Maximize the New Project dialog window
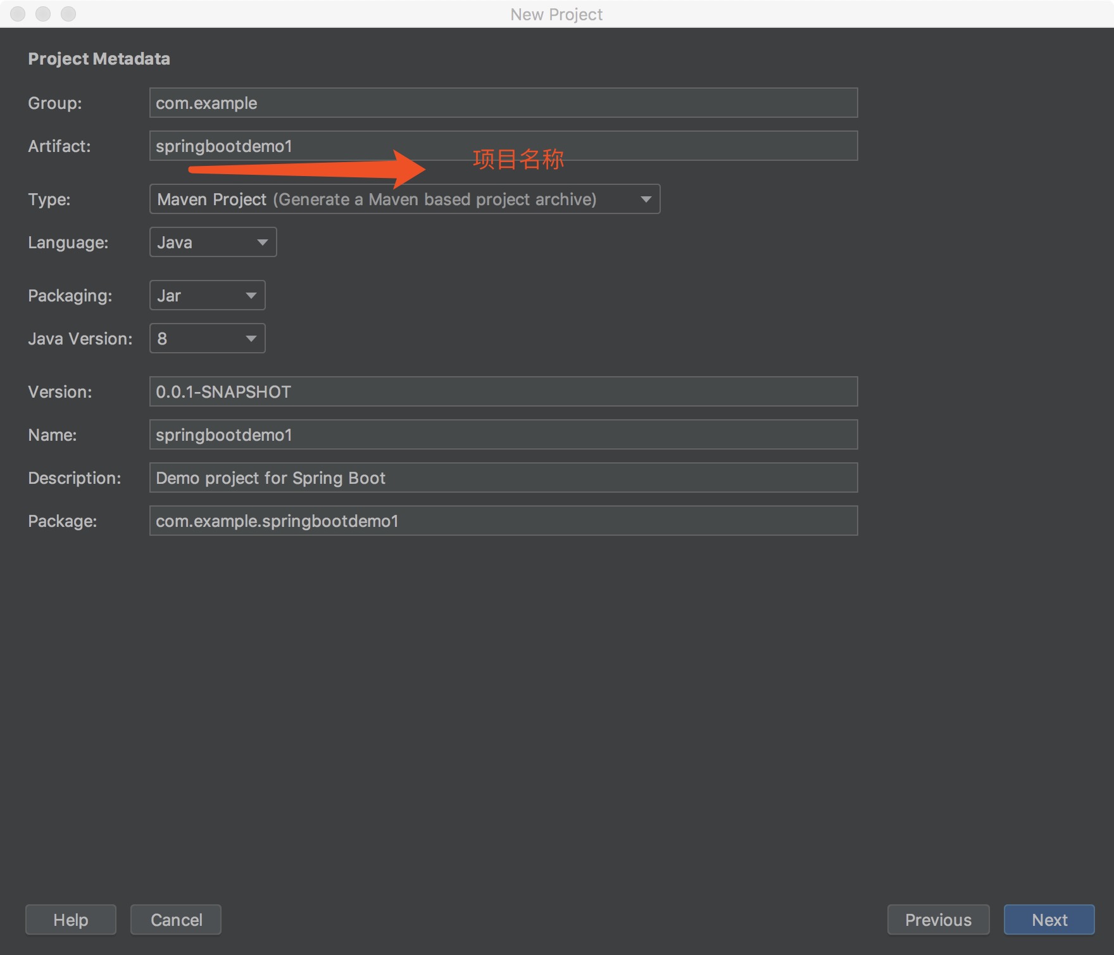Viewport: 1114px width, 955px height. (x=68, y=14)
